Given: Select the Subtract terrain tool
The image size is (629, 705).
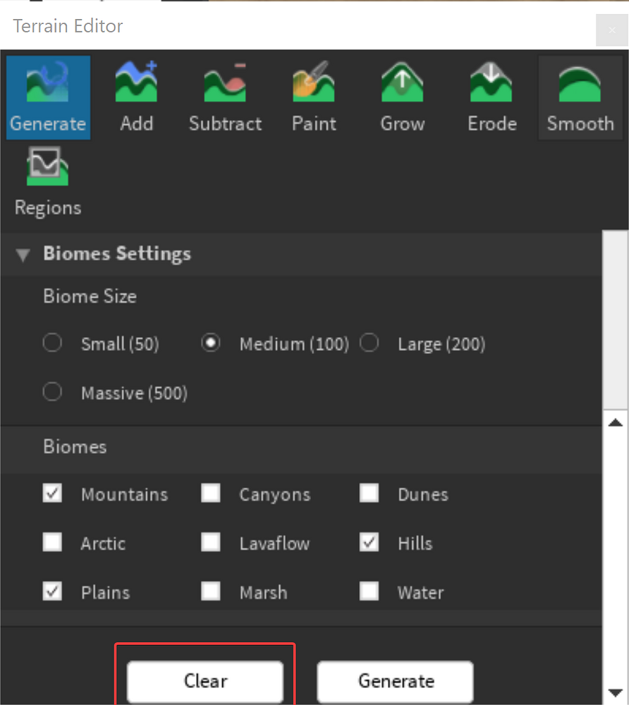Looking at the screenshot, I should coord(225,97).
